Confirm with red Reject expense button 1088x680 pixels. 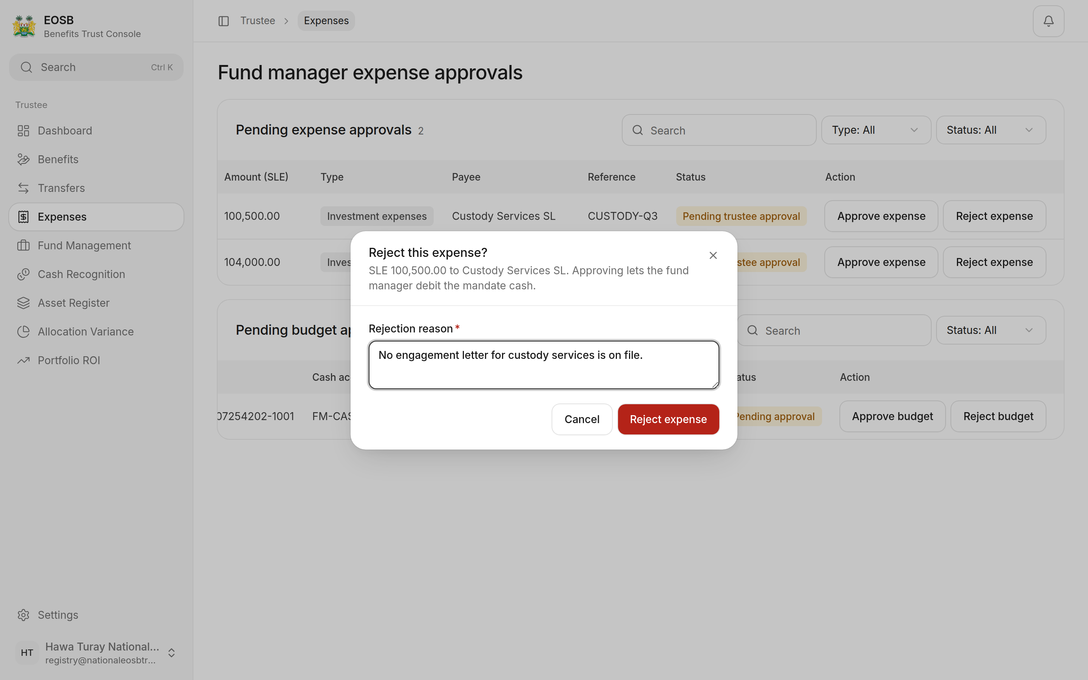tap(668, 419)
